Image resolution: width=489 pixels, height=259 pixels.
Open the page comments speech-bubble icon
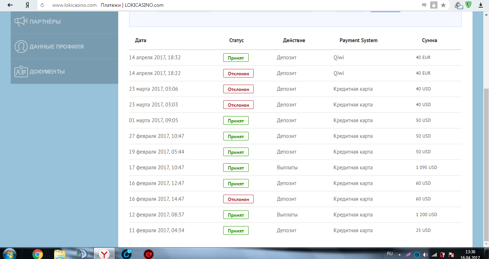click(424, 5)
